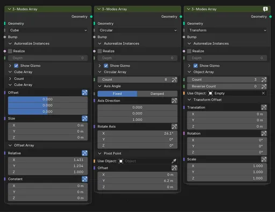The width and height of the screenshot is (275, 212).
Task: Click Geometry output socket of Circular node
Action: (x=181, y=17)
